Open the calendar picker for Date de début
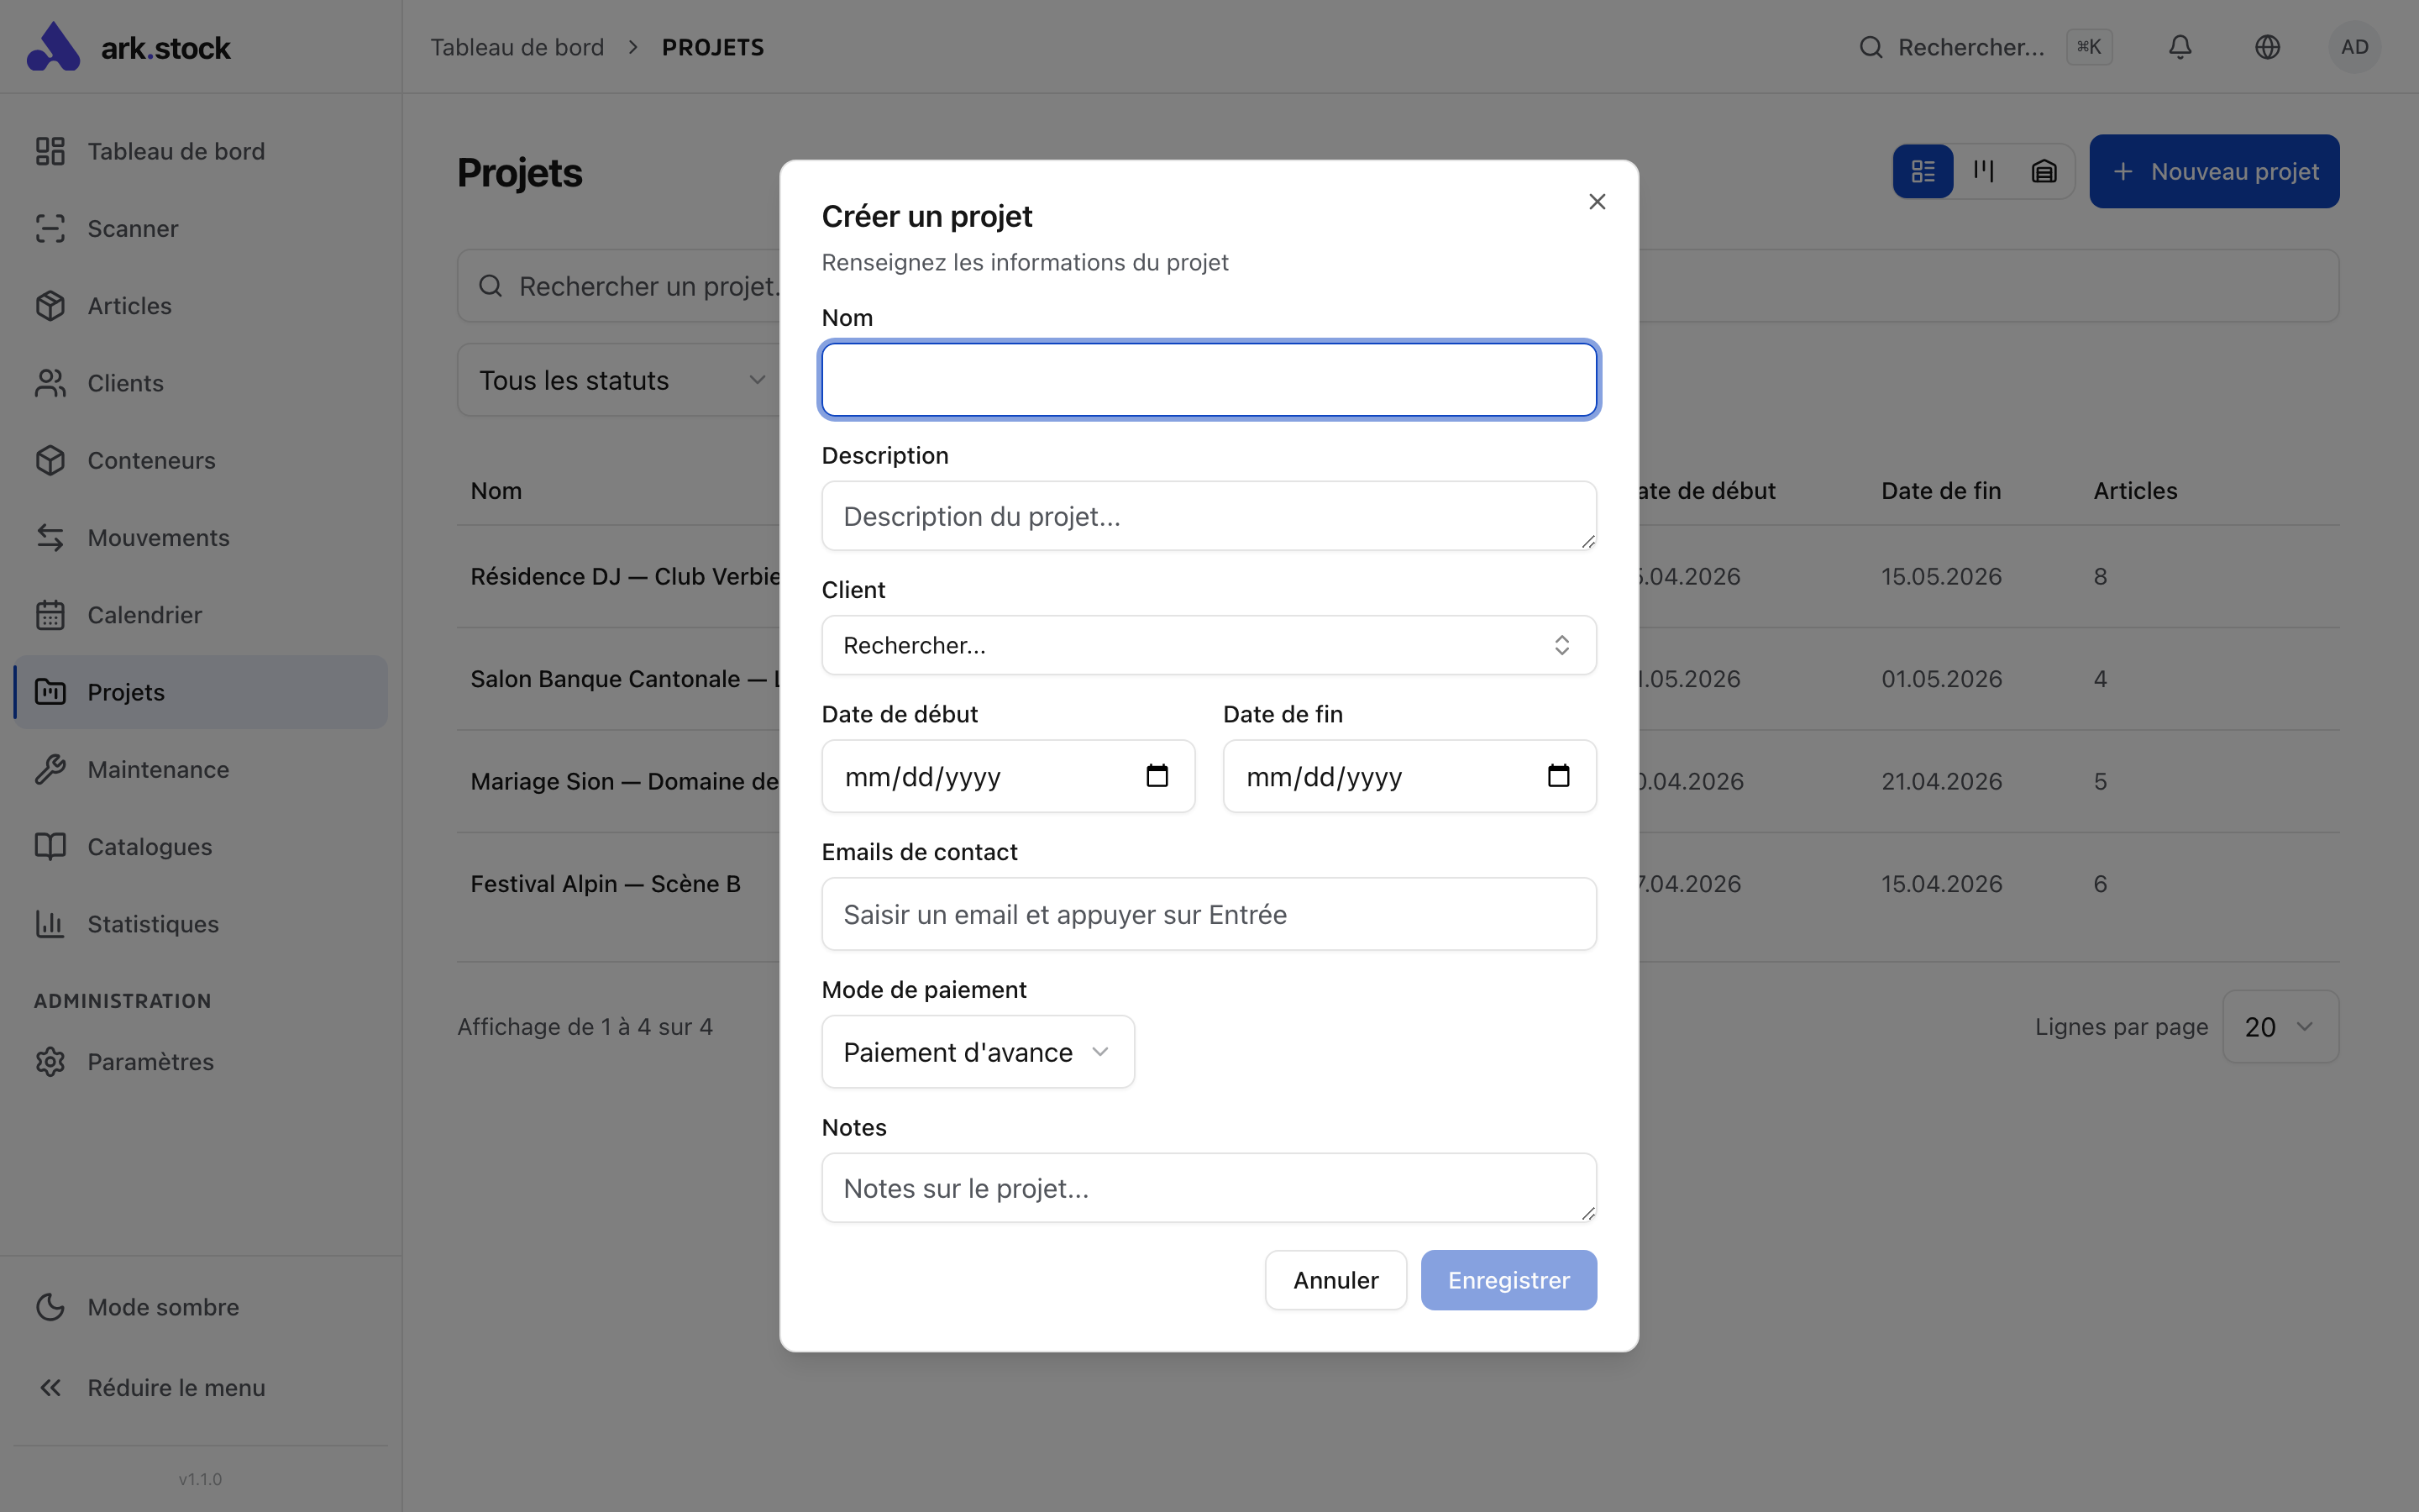This screenshot has height=1512, width=2419. (1157, 776)
